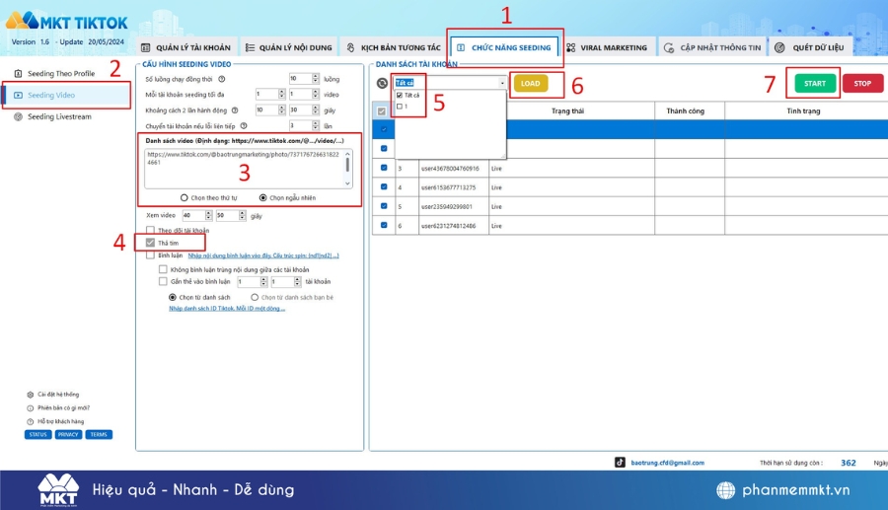Open Nhập danh sách ID Tiktok link
888x510 pixels.
tap(227, 309)
